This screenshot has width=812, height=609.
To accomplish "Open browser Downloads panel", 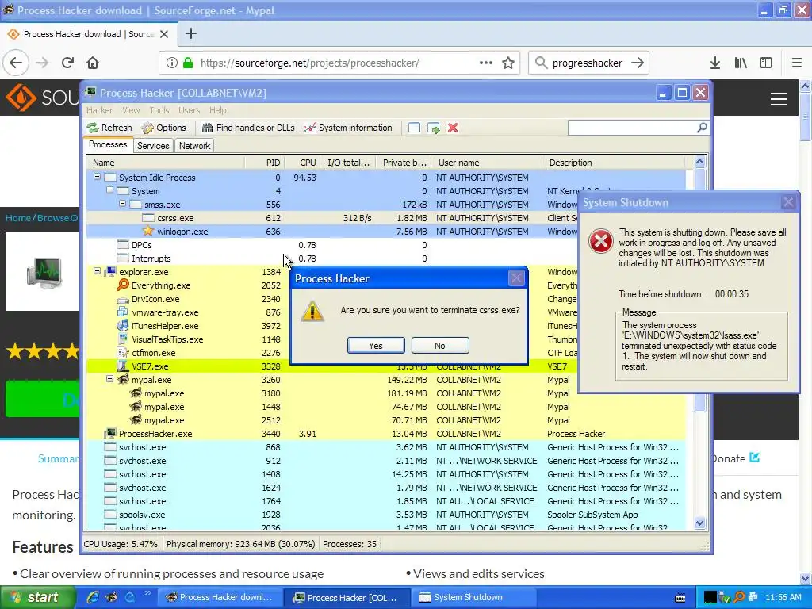I will pos(715,63).
